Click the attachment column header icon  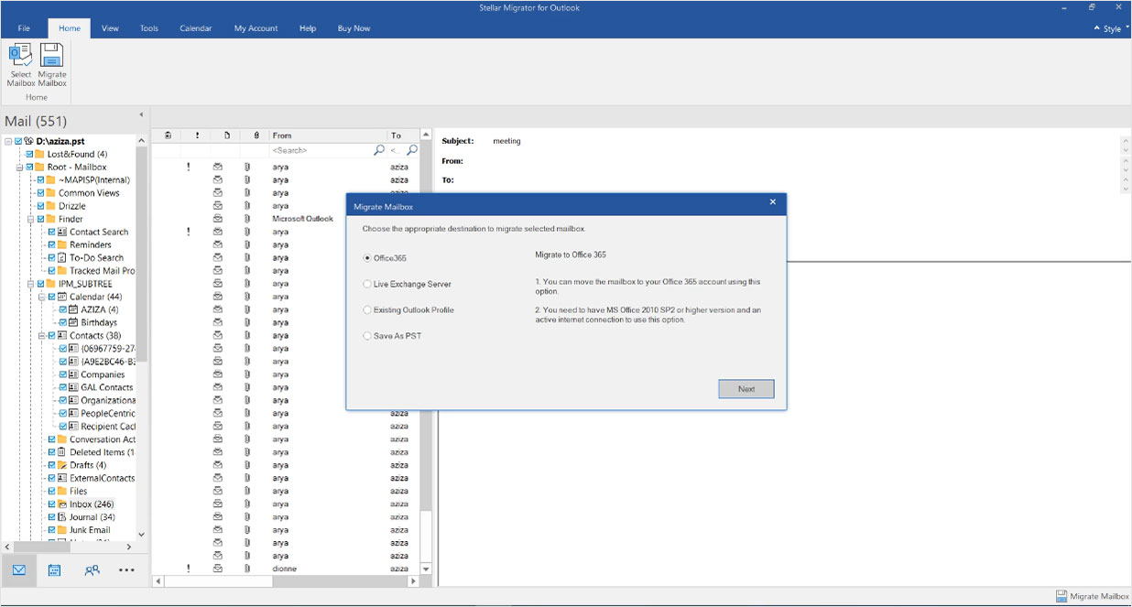click(x=256, y=135)
